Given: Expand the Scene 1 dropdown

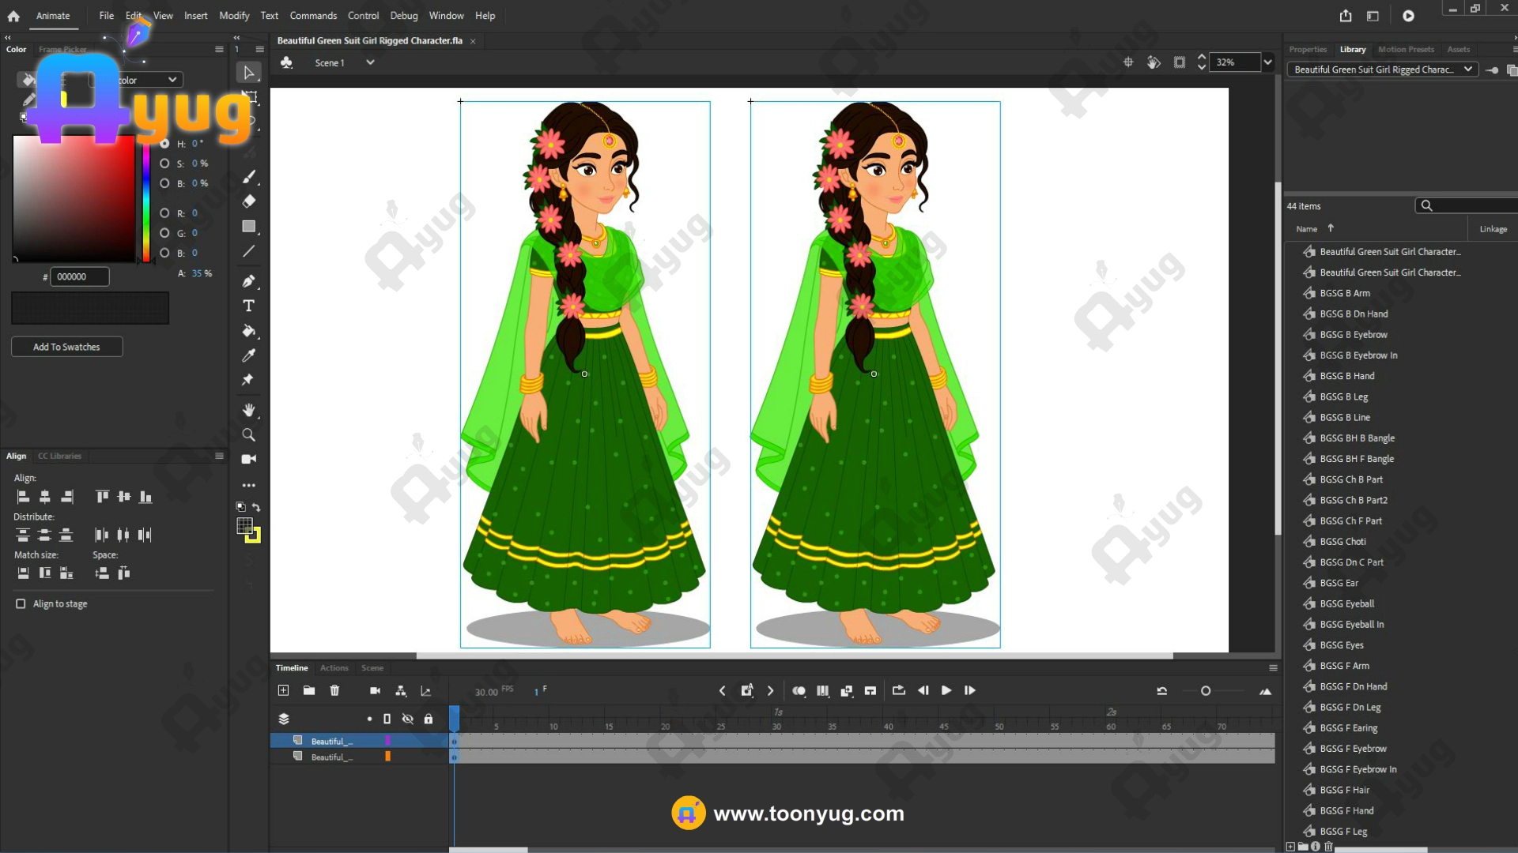Looking at the screenshot, I should click(x=370, y=62).
